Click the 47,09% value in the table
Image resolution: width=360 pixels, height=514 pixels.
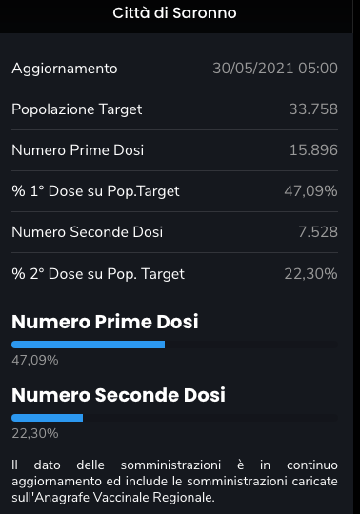coord(310,191)
